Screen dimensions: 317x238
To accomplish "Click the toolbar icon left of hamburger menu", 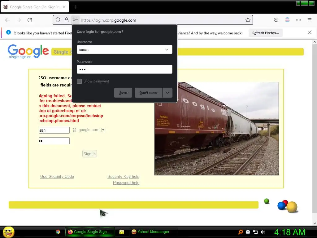I will [x=298, y=20].
